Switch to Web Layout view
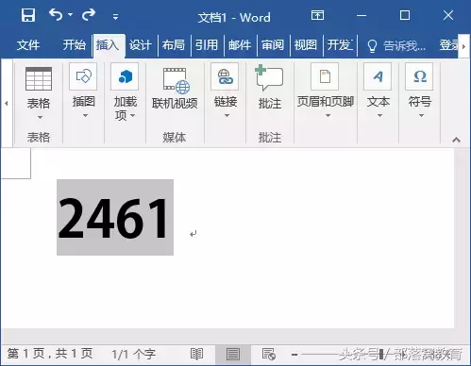Viewport: 471px width, 366px height. 269,354
